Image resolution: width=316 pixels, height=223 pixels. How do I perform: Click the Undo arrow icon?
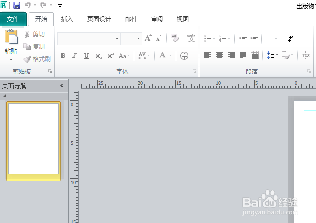click(28, 5)
